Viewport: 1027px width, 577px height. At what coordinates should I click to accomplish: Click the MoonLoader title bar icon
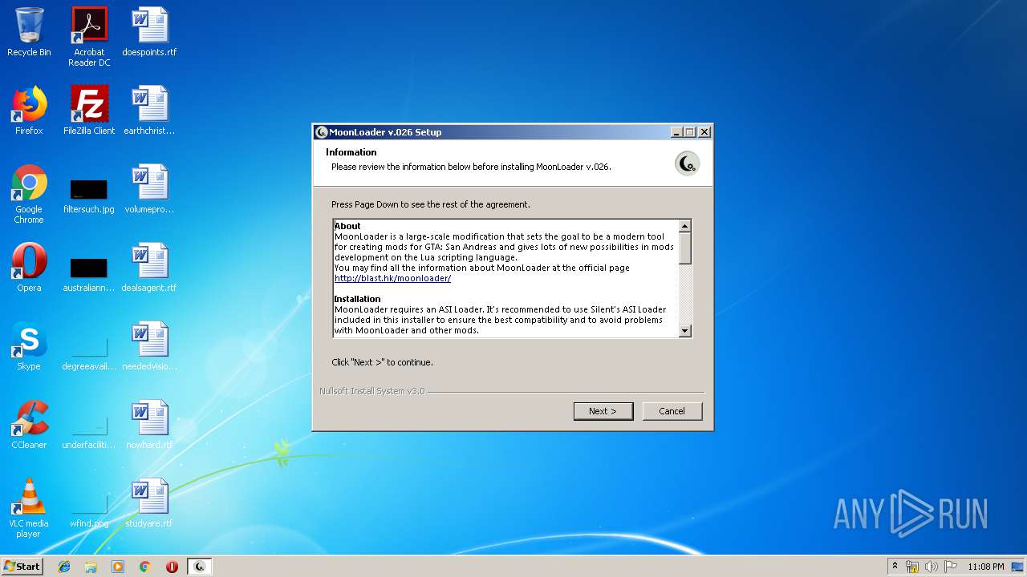(x=322, y=132)
